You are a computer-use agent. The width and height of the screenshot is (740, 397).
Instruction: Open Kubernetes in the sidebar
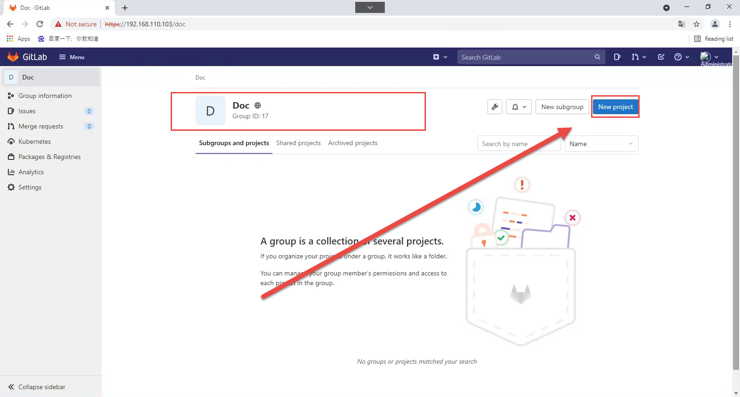(51, 141)
